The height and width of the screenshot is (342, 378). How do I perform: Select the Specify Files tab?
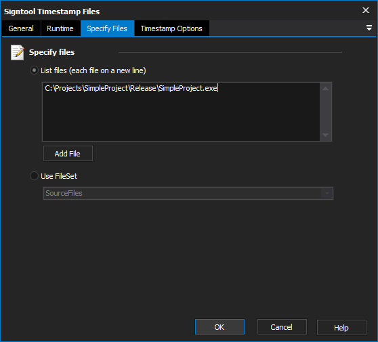coord(107,28)
